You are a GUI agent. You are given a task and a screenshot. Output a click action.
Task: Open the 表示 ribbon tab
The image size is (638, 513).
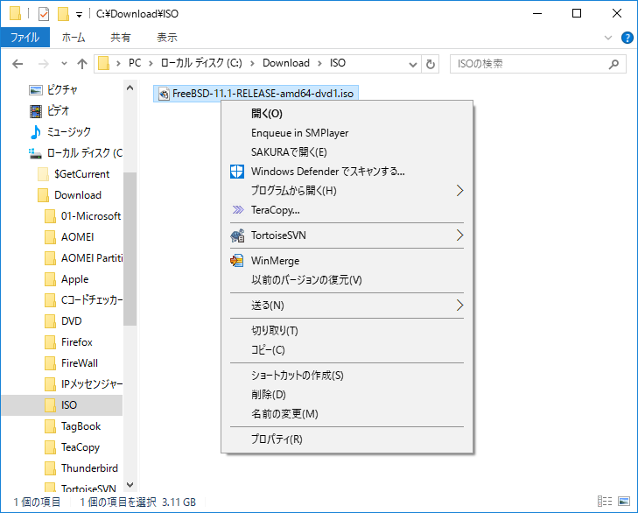tap(167, 38)
